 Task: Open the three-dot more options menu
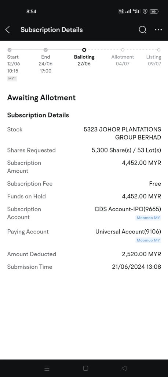pos(158,30)
